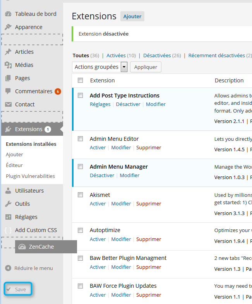The height and width of the screenshot is (304, 252).
Task: Go to the Articles menu
Action: (x=32, y=52)
